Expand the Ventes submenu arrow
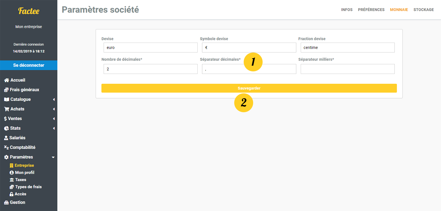This screenshot has width=441, height=211. [x=54, y=119]
